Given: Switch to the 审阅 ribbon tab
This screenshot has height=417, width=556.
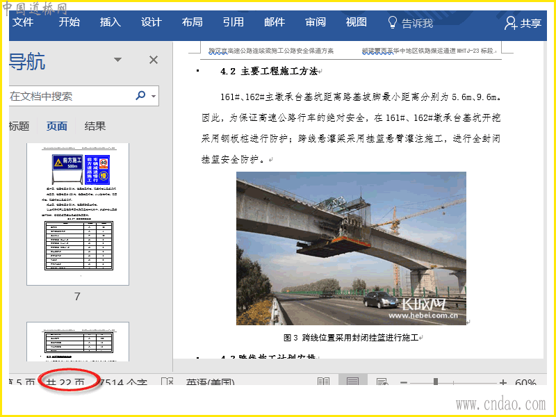Looking at the screenshot, I should click(x=316, y=22).
